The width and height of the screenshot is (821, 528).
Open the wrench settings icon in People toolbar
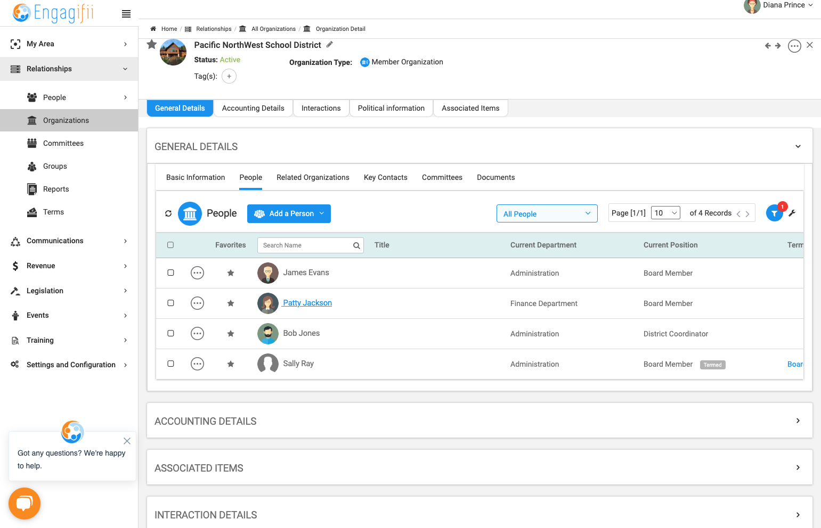click(792, 213)
